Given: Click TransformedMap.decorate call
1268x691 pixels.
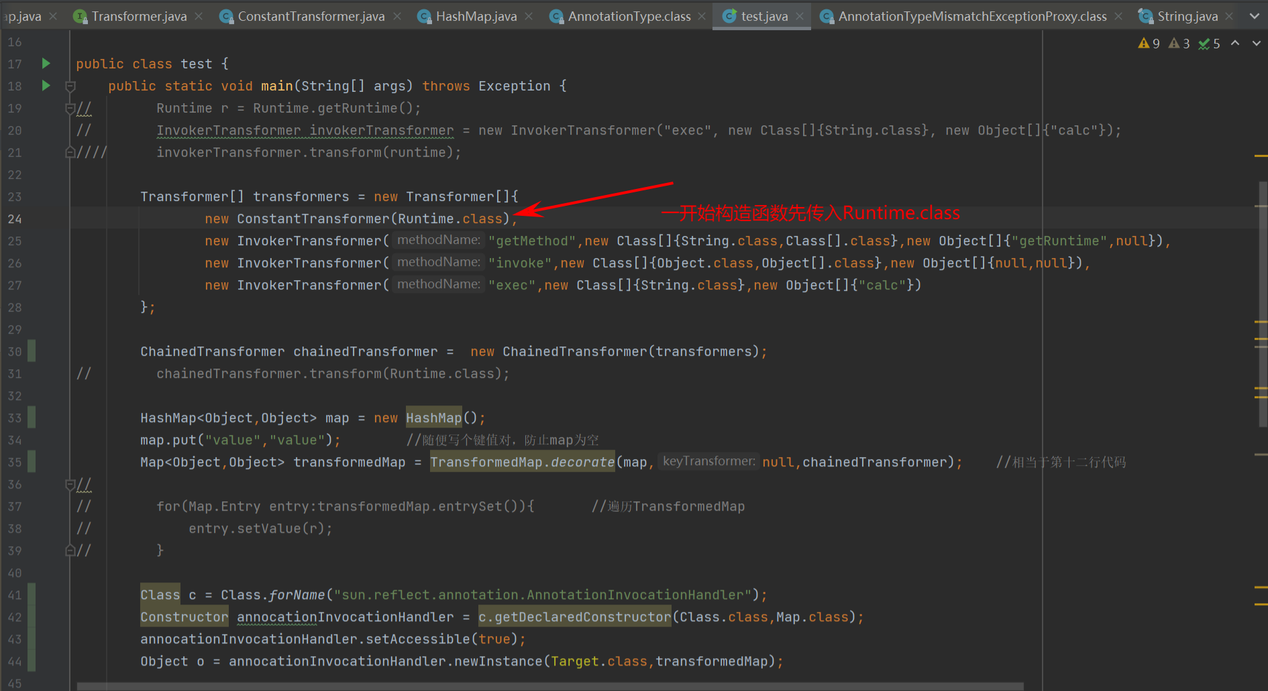Looking at the screenshot, I should 523,462.
